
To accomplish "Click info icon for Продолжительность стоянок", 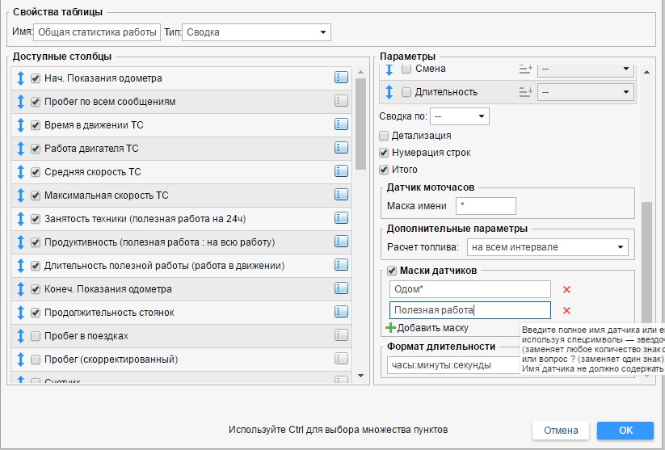I will pyautogui.click(x=341, y=313).
